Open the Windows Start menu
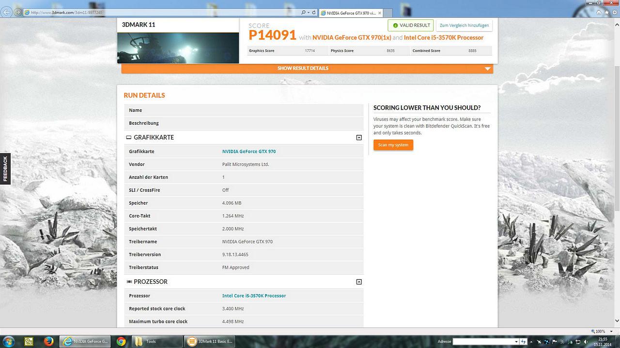The height and width of the screenshot is (348, 620). [x=8, y=341]
